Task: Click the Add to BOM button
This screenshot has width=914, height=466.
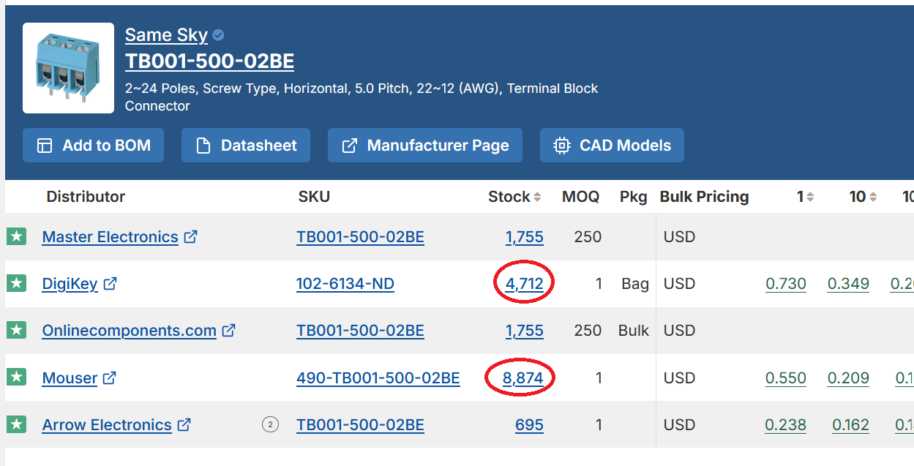Action: pos(93,146)
